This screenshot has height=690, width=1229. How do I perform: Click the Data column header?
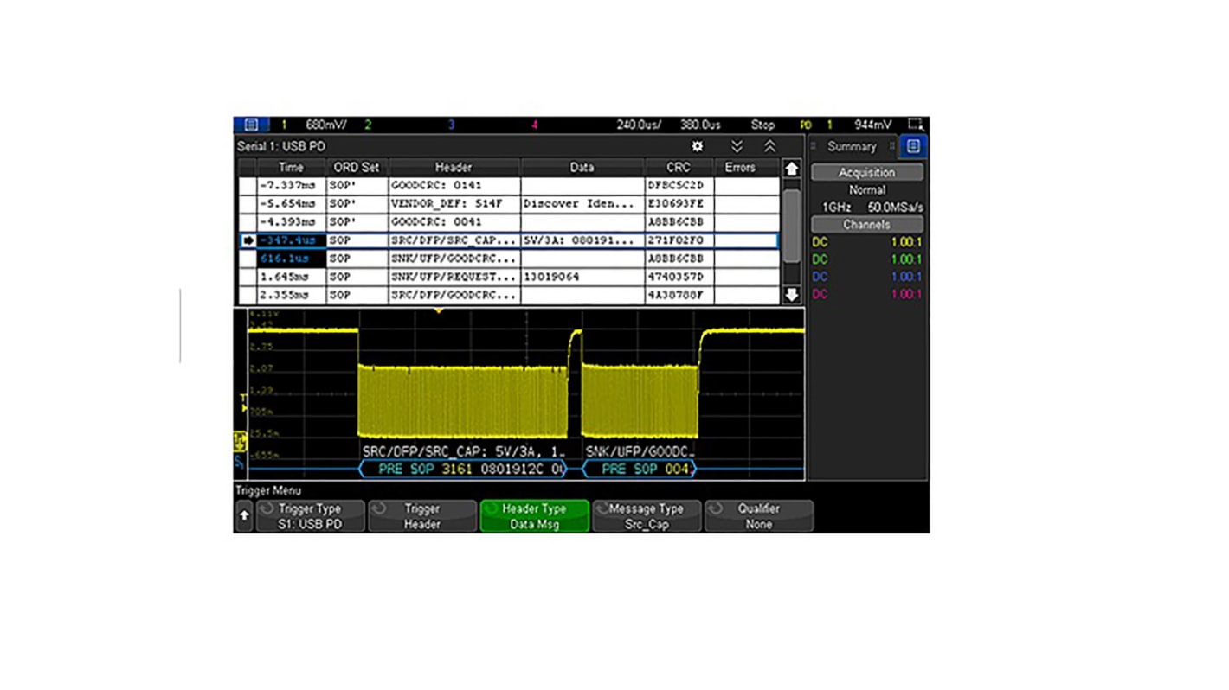pos(582,168)
